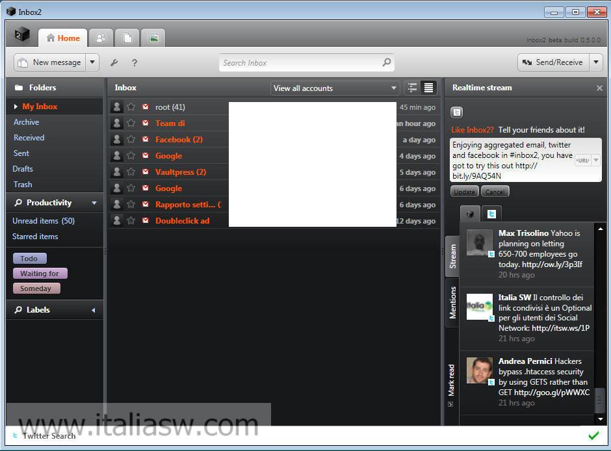Star the first Google message, 4 days ago
This screenshot has width=611, height=451.
pyautogui.click(x=131, y=156)
